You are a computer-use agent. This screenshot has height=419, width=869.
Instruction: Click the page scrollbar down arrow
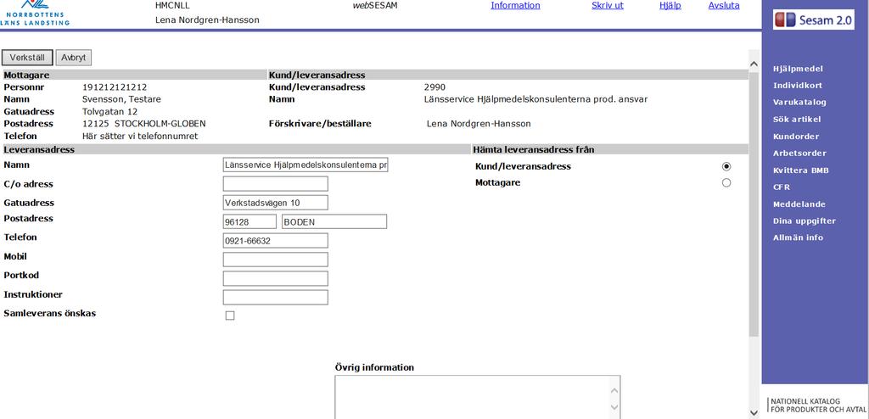[754, 412]
